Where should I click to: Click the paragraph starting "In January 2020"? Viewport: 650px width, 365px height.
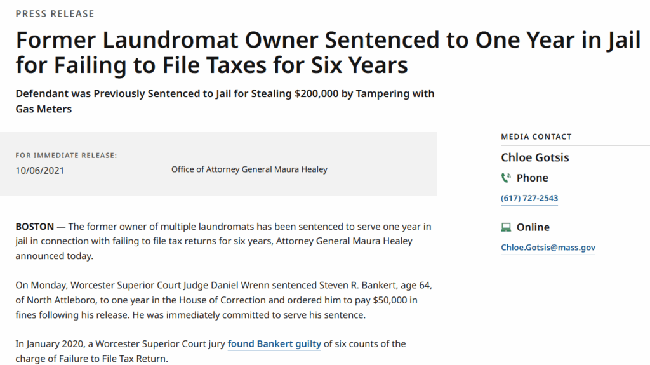tap(211, 351)
